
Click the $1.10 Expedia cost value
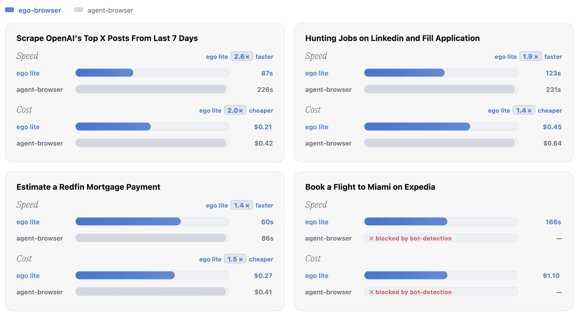551,276
